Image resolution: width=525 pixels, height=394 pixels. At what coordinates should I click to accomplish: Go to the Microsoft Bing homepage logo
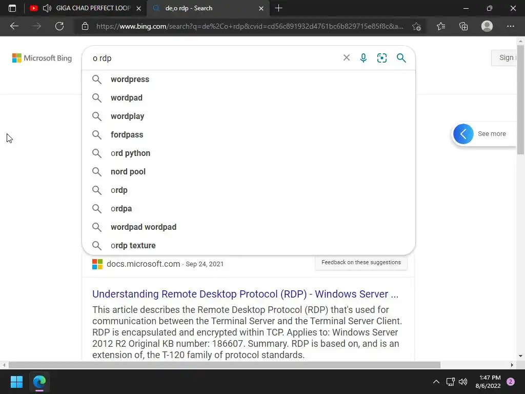pos(42,58)
